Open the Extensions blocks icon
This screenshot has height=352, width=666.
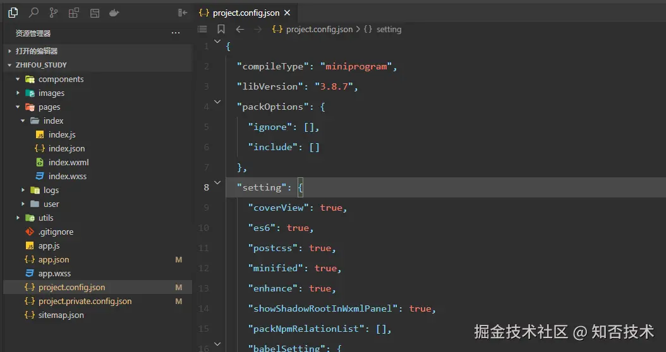(x=74, y=13)
